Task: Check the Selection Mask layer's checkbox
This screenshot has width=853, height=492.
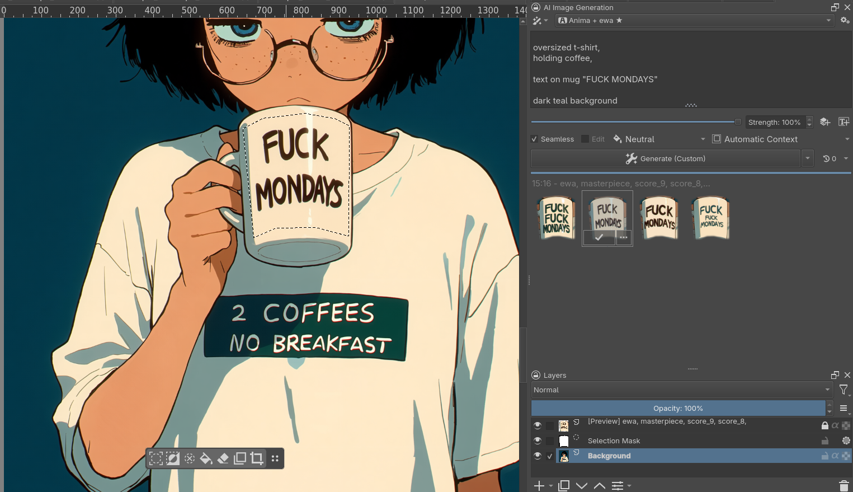Action: click(550, 441)
